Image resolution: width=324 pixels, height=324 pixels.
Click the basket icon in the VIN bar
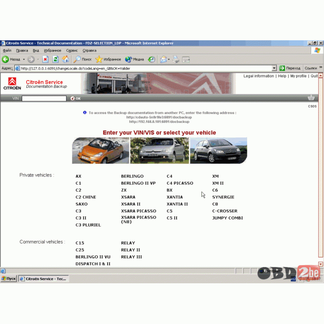pyautogui.click(x=311, y=98)
